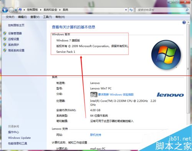The width and height of the screenshot is (192, 151).
Task: Click the Microsoft Corporation copyright line
Action: 92,46
